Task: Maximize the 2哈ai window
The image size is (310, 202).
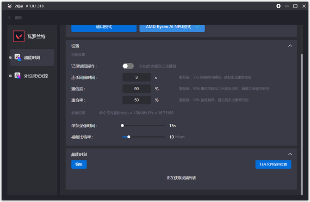Action: (295, 6)
